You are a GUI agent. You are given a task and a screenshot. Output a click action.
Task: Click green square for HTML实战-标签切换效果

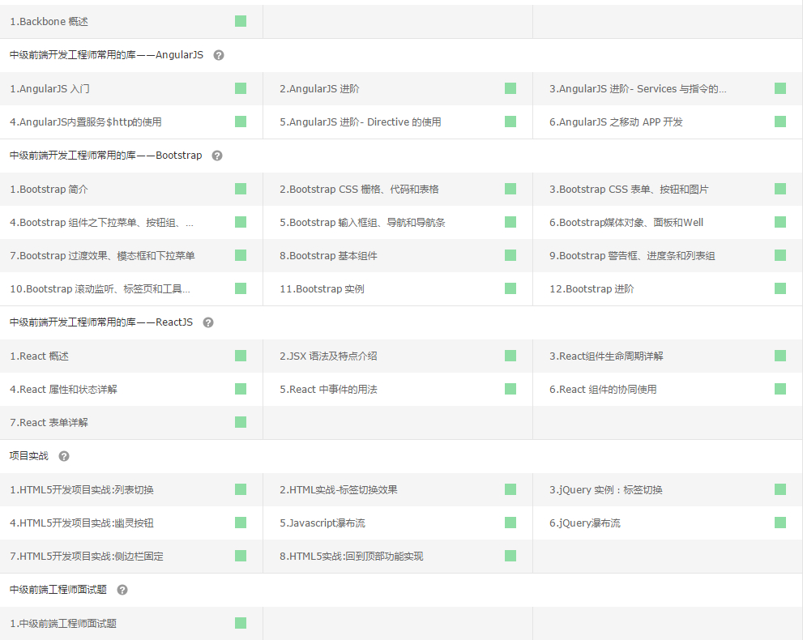coord(510,489)
